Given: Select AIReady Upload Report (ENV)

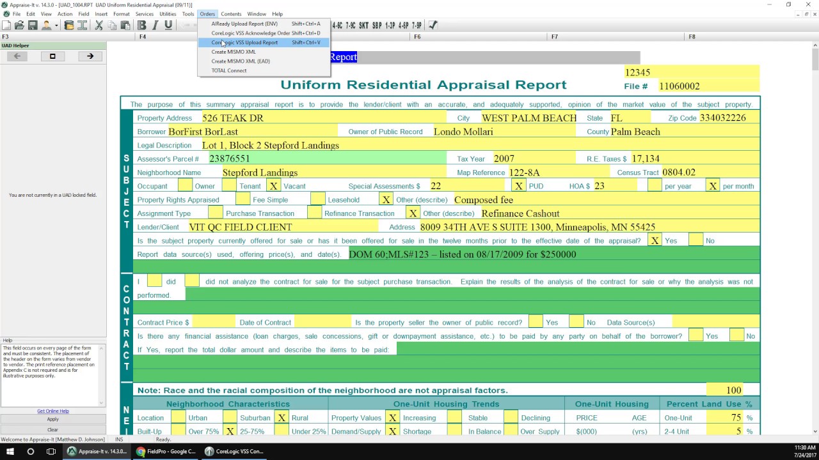Looking at the screenshot, I should click(264, 24).
